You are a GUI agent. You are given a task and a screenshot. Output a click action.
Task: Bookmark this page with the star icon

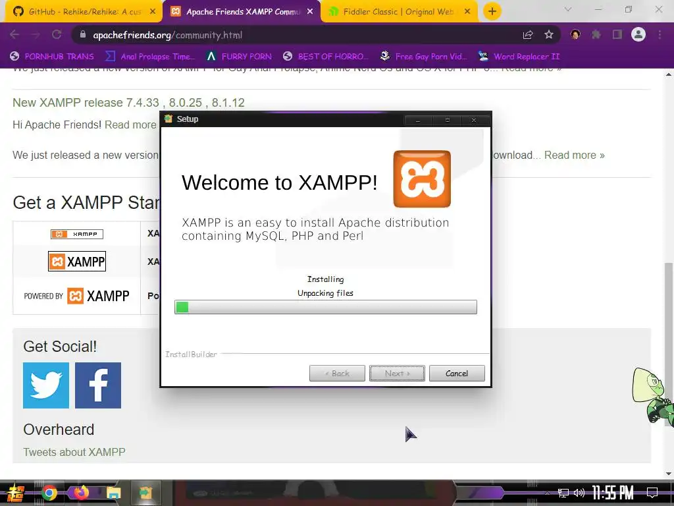point(549,35)
